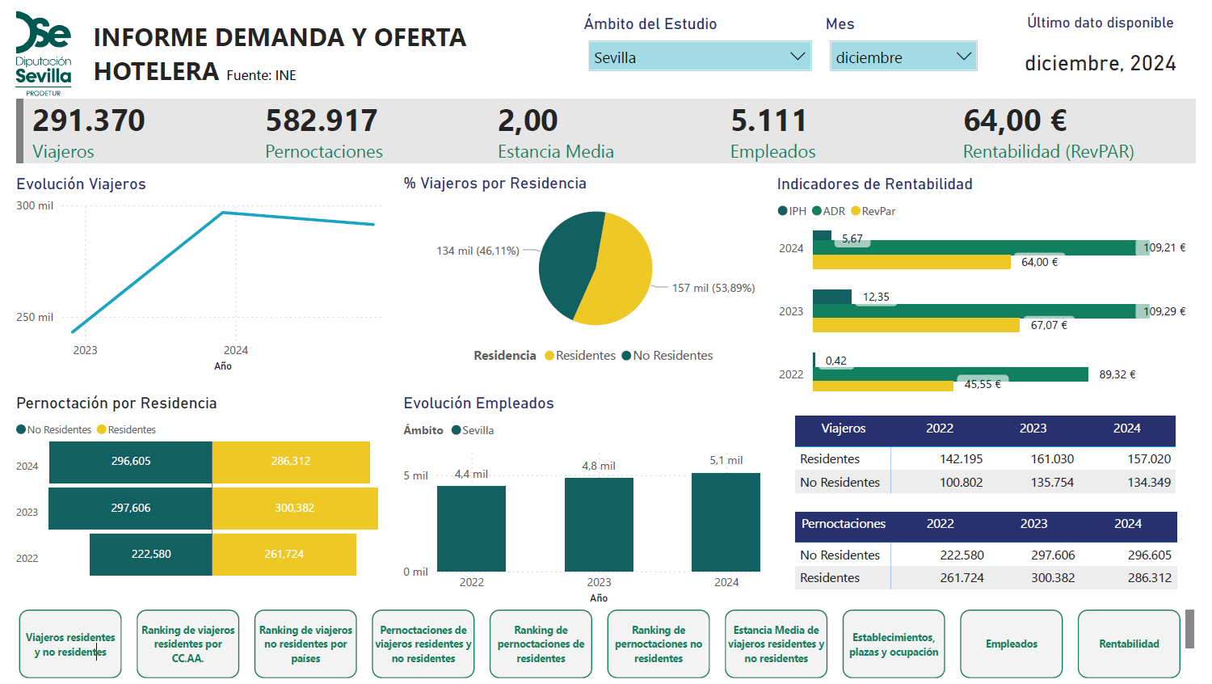Click the Diputación Sevilla Prodetur logo
Viewport: 1212px width, 684px height.
[x=44, y=53]
